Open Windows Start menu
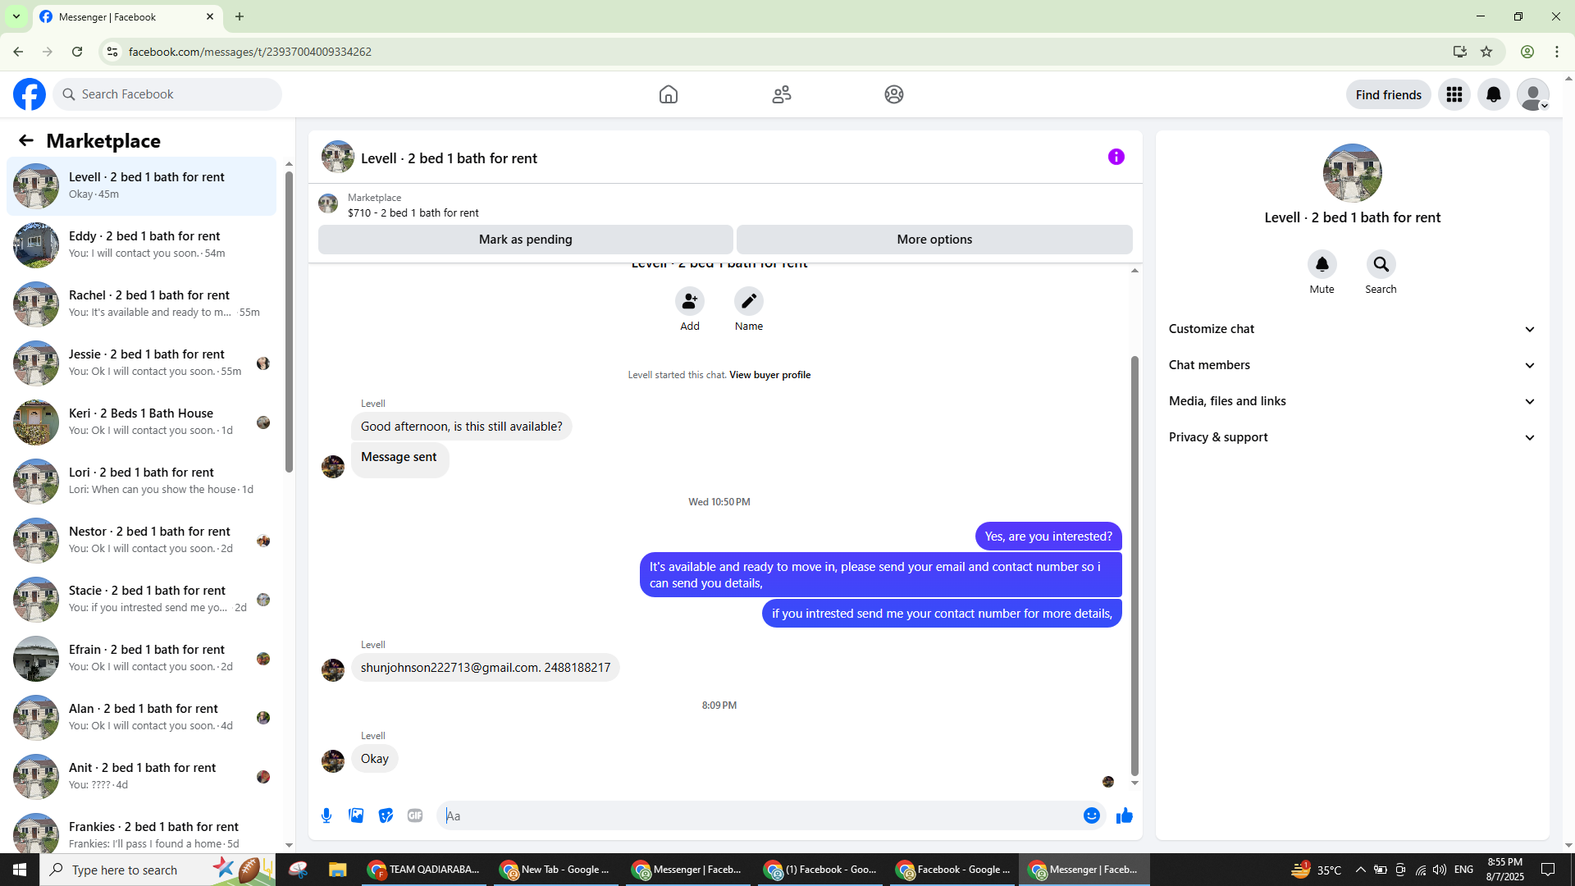This screenshot has height=886, width=1575. click(20, 870)
